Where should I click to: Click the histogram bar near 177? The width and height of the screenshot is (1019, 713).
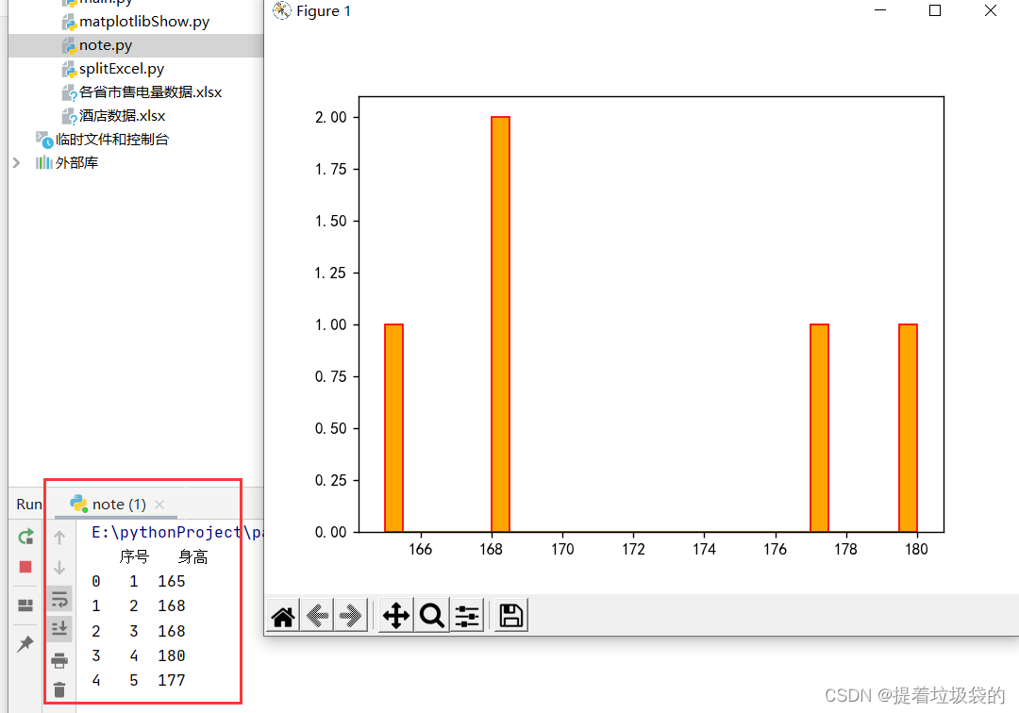pos(820,428)
